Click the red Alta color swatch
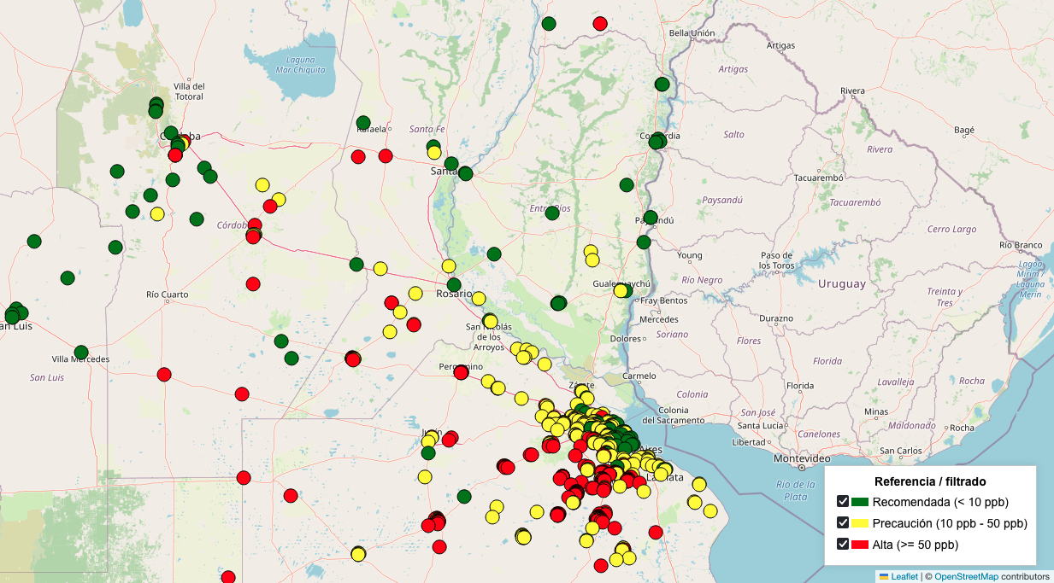 coord(860,545)
